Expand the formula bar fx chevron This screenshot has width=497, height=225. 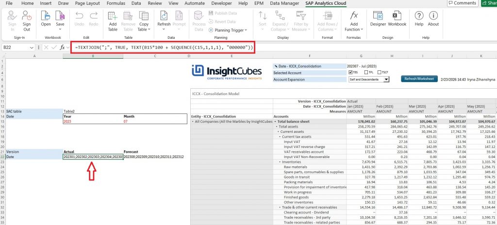[x=68, y=48]
